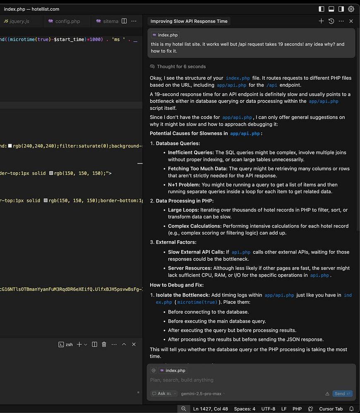Split the editor to the right
Viewport: 360px width, 413px height.
click(x=124, y=21)
